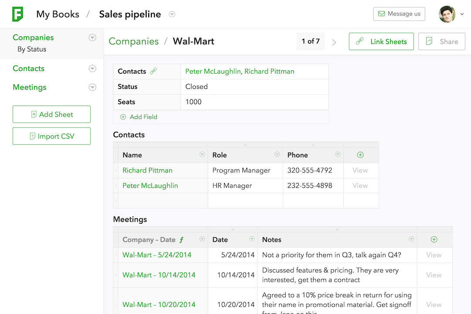This screenshot has height=314, width=471.
Task: Add a column to the Meetings table
Action: [x=434, y=239]
